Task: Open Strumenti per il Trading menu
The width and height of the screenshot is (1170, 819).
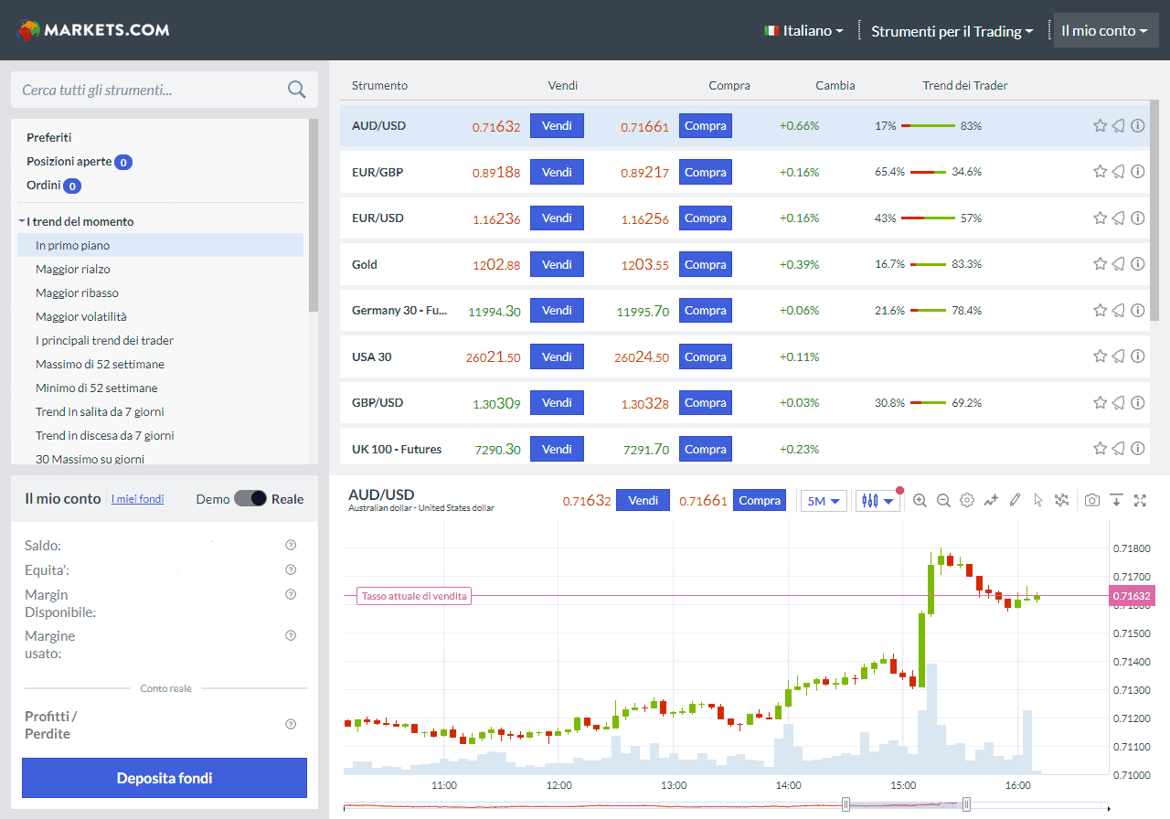Action: tap(952, 30)
